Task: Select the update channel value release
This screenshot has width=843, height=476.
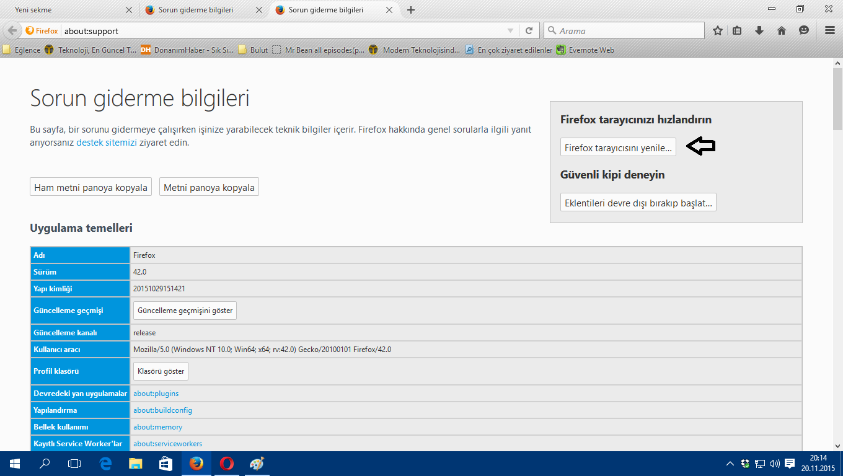Action: tap(144, 333)
